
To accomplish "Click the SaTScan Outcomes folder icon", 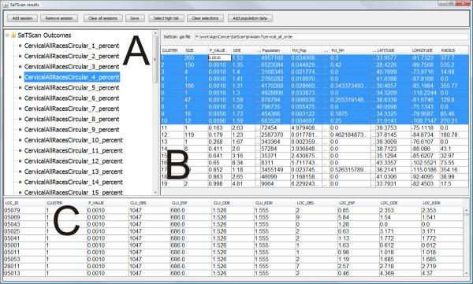I will pyautogui.click(x=13, y=35).
